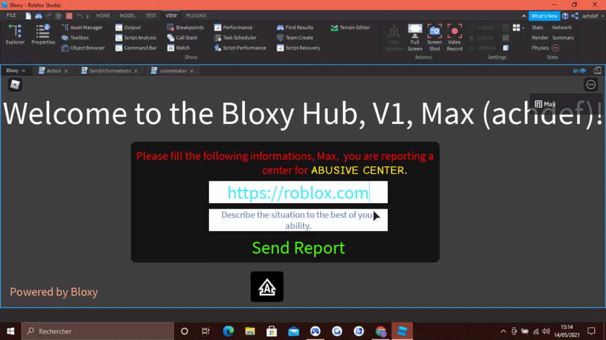Switch to the PLUGINS ribbon tab

pyautogui.click(x=196, y=16)
